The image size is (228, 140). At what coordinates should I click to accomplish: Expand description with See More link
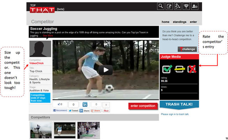click(x=48, y=36)
